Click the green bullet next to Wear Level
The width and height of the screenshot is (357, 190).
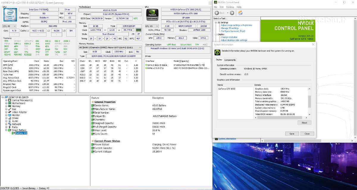[x=93, y=130]
